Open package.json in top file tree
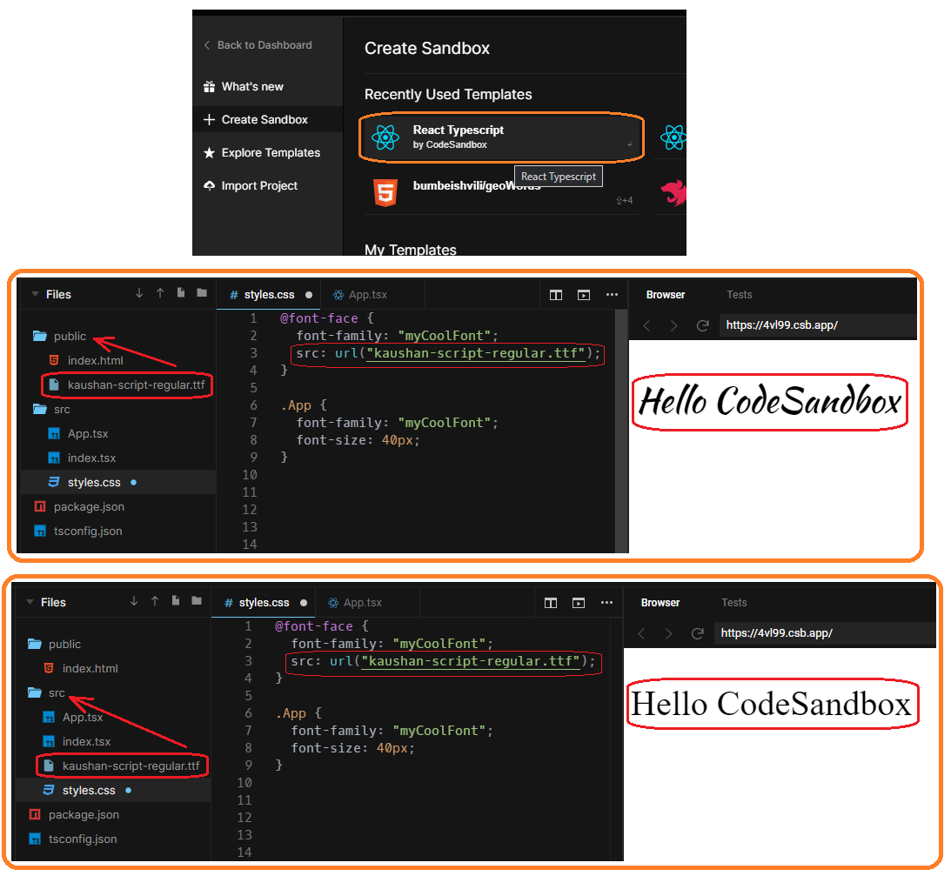The width and height of the screenshot is (951, 876). (x=79, y=506)
